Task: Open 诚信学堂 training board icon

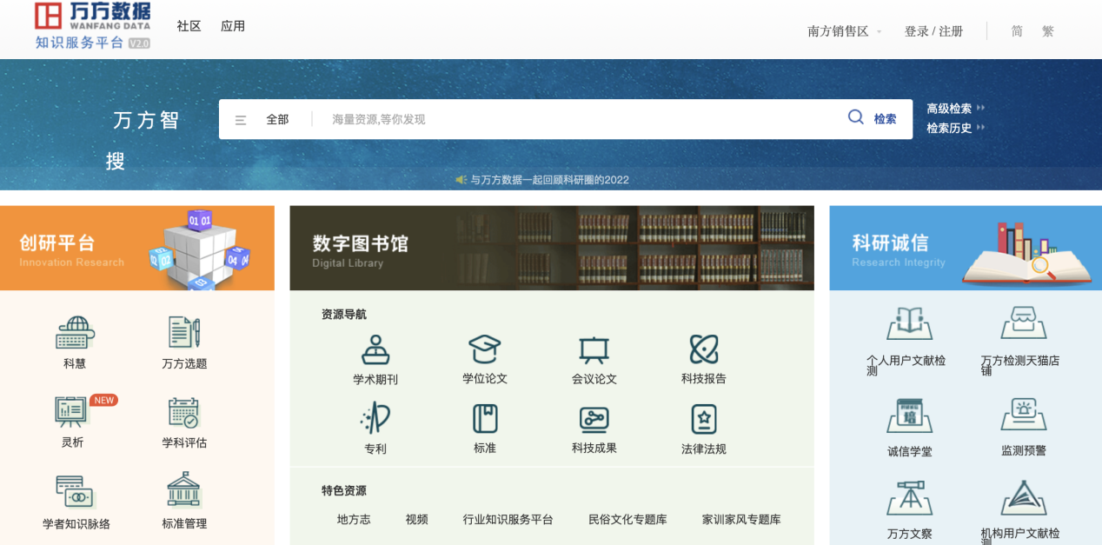Action: (x=909, y=415)
